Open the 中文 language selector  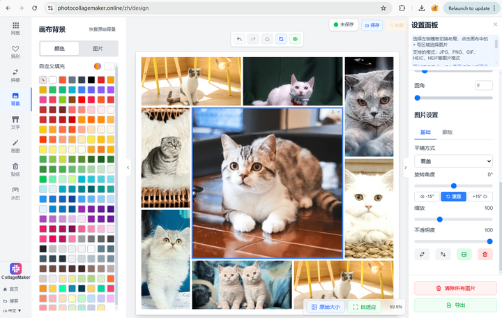coord(13,310)
